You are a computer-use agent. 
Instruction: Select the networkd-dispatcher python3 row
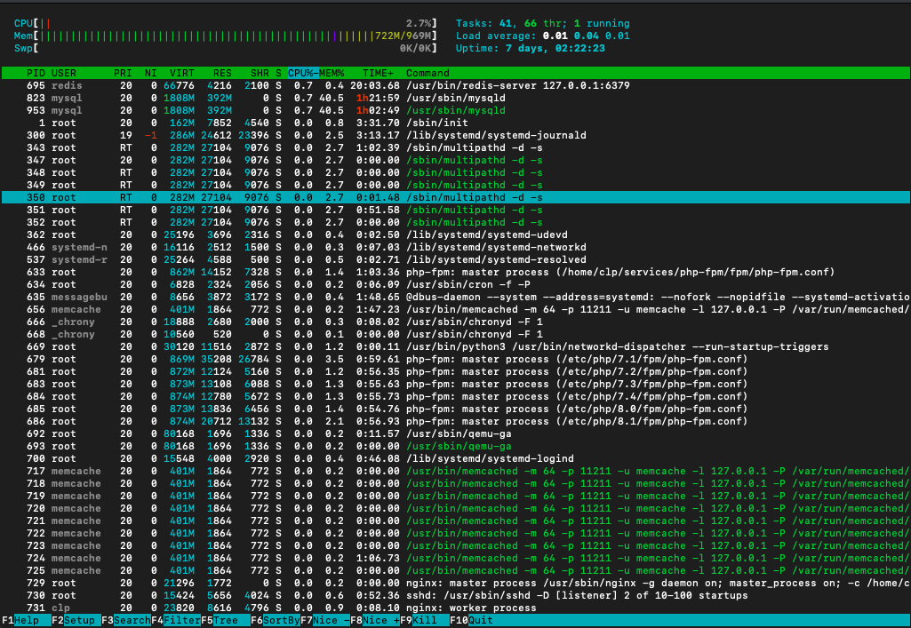[455, 346]
